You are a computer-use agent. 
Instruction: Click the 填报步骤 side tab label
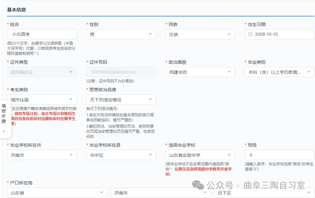tap(3, 113)
